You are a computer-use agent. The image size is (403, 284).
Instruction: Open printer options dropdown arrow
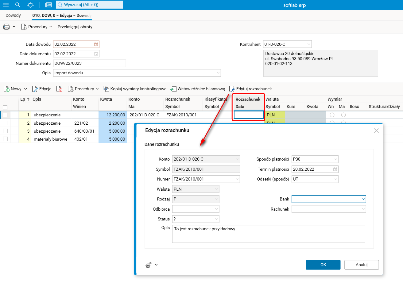point(14,27)
